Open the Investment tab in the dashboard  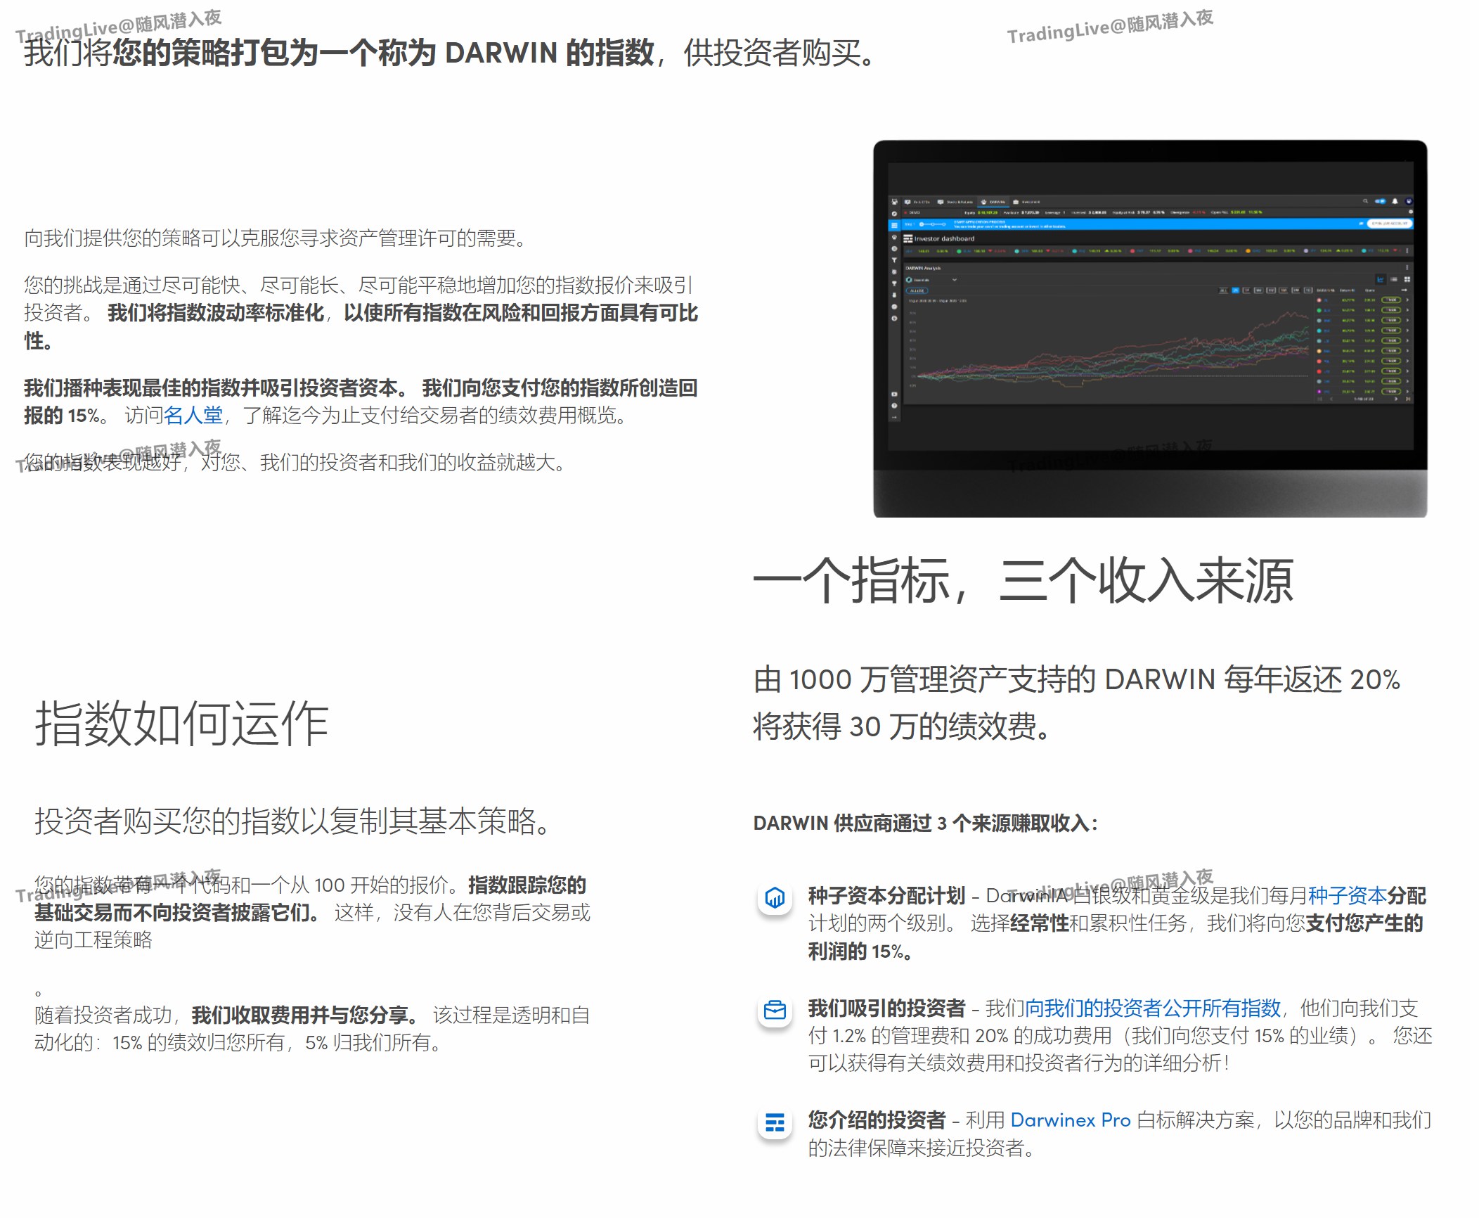[x=1026, y=202]
